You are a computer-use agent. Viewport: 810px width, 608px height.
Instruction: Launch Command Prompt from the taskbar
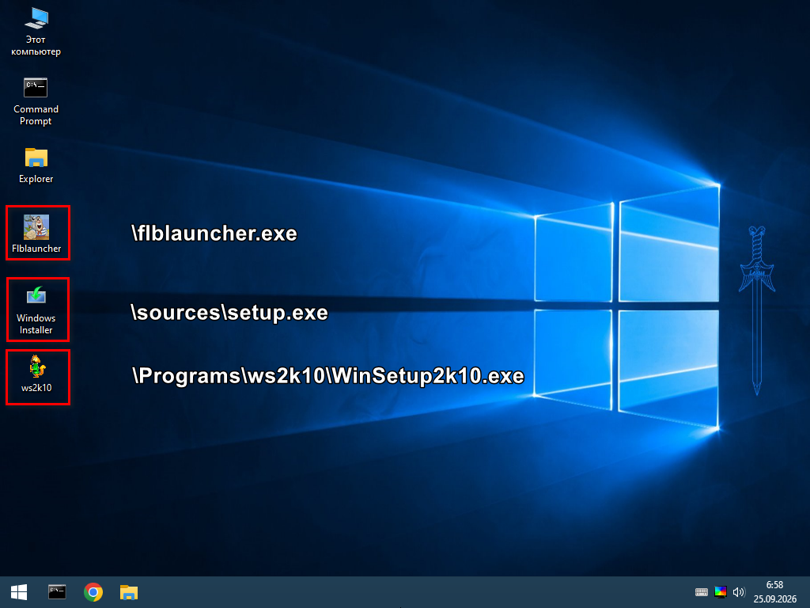pyautogui.click(x=57, y=592)
